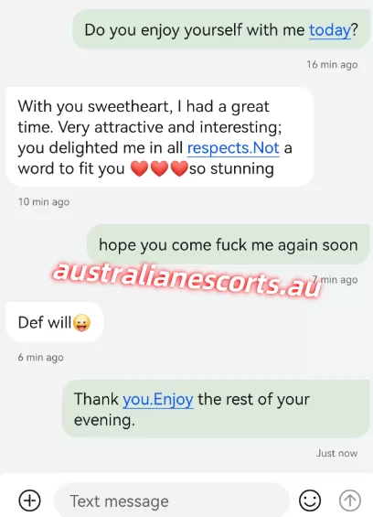This screenshot has width=373, height=517.
Task: Select the 'Def will' message bubble
Action: coord(54,322)
